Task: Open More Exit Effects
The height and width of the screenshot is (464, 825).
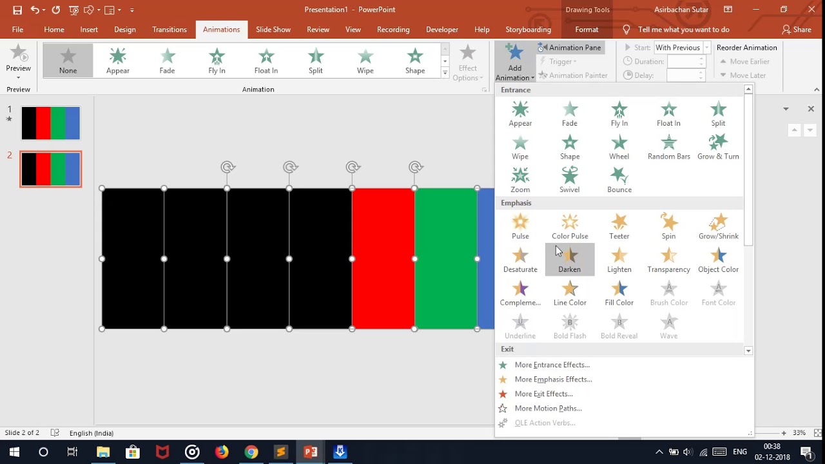Action: (624, 394)
